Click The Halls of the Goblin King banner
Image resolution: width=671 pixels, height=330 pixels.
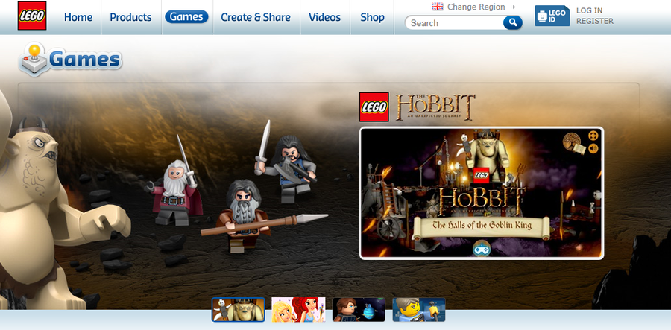tap(481, 226)
